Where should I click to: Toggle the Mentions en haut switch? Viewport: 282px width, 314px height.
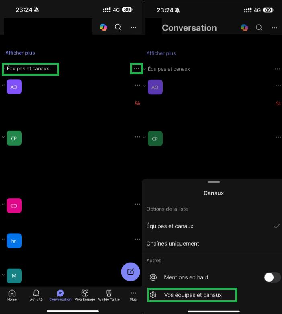[272, 277]
